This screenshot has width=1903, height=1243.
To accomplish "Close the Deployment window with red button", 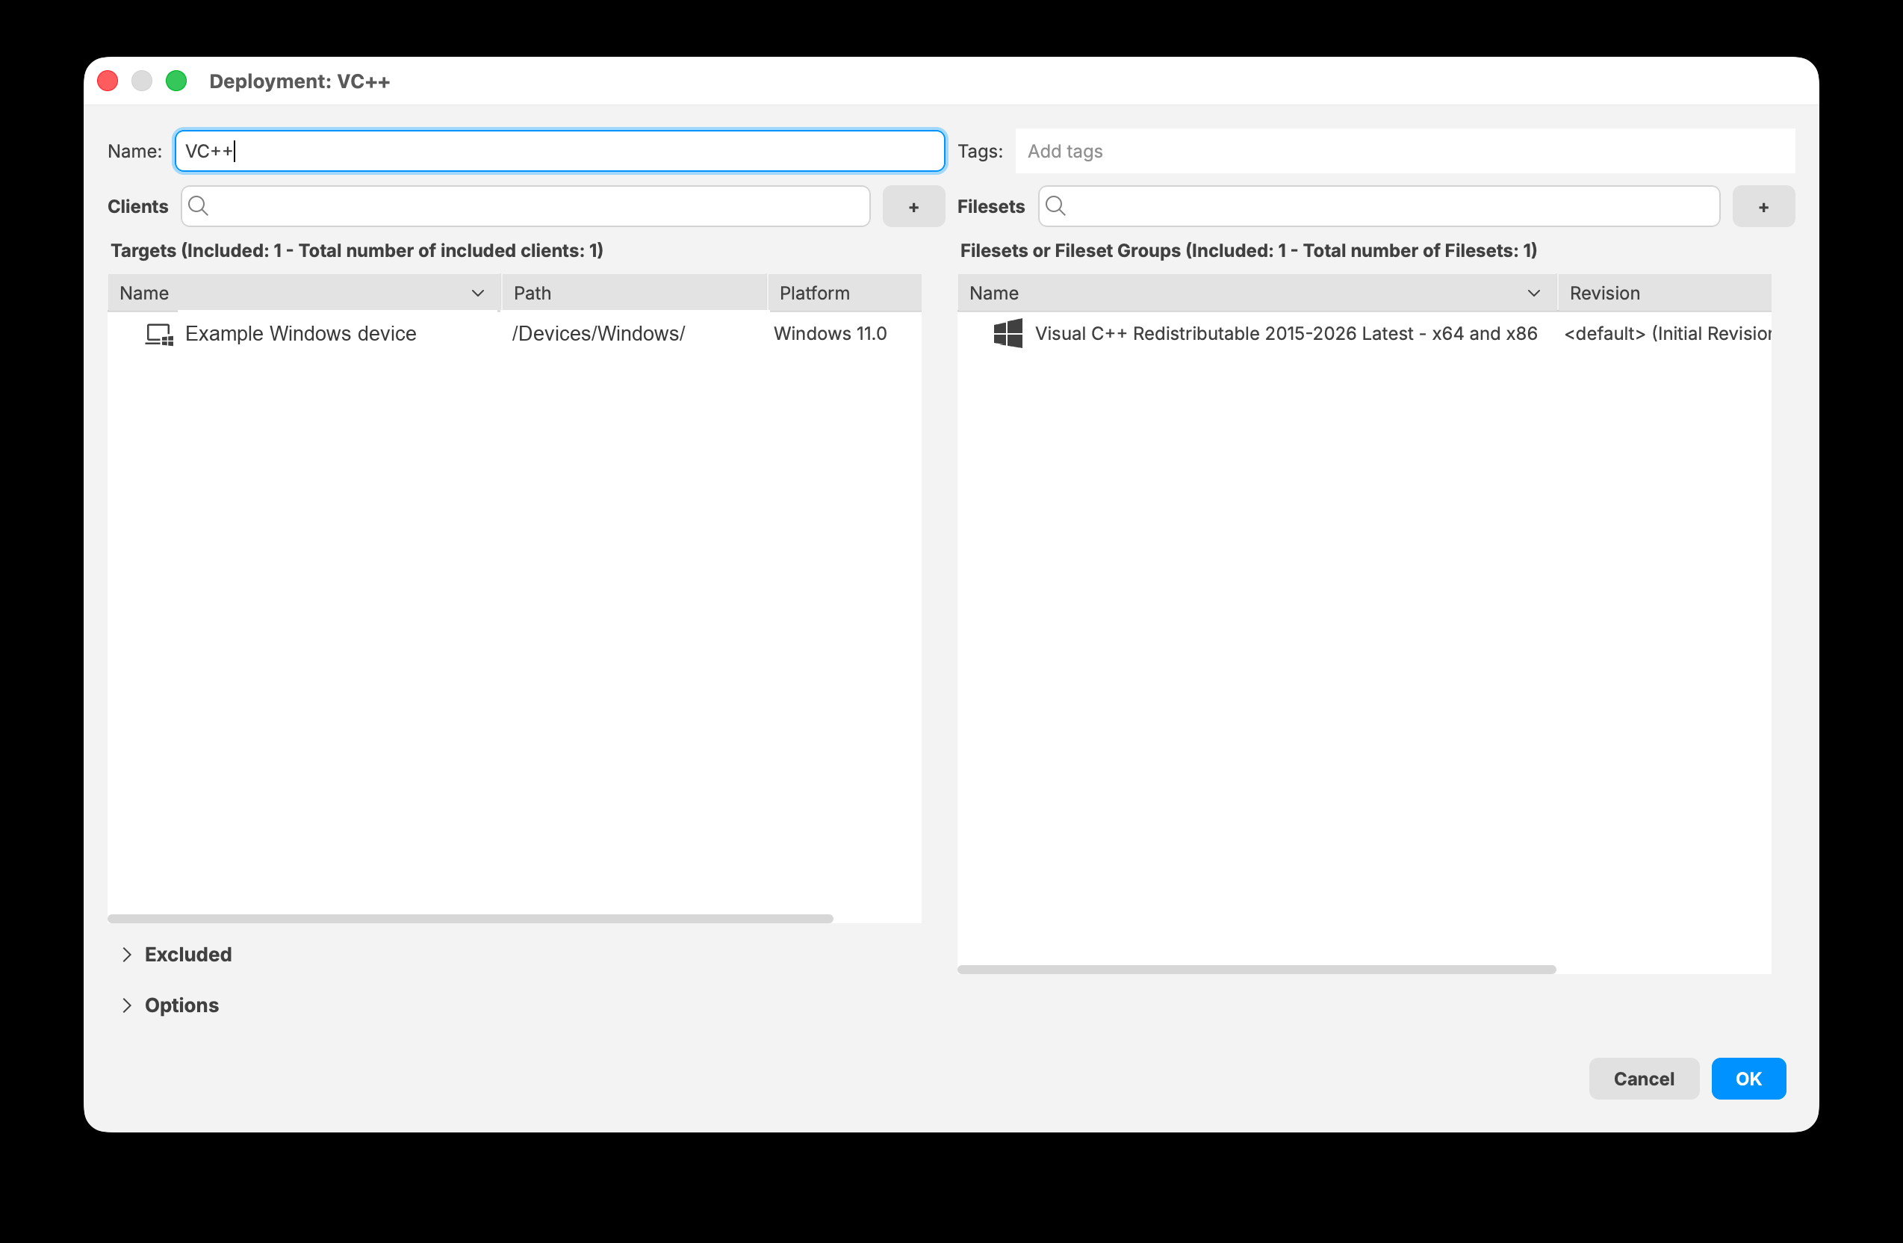I will click(108, 81).
